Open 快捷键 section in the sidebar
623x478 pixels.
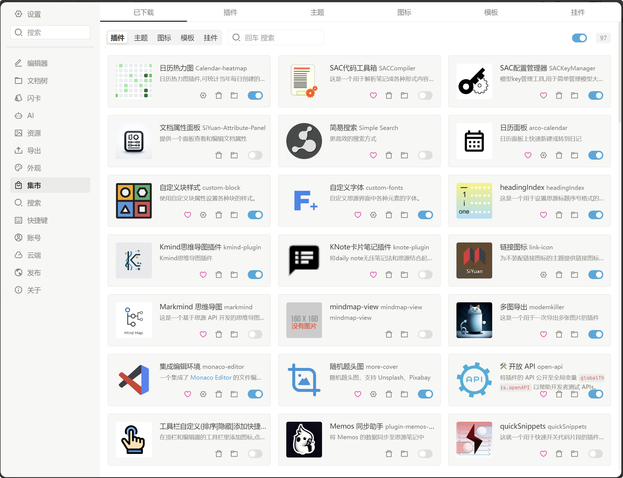[x=37, y=220]
